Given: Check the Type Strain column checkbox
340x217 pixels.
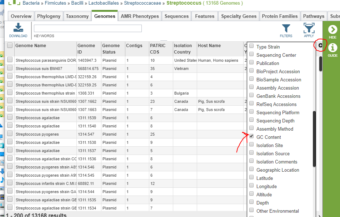Looking at the screenshot, I should click(251, 46).
